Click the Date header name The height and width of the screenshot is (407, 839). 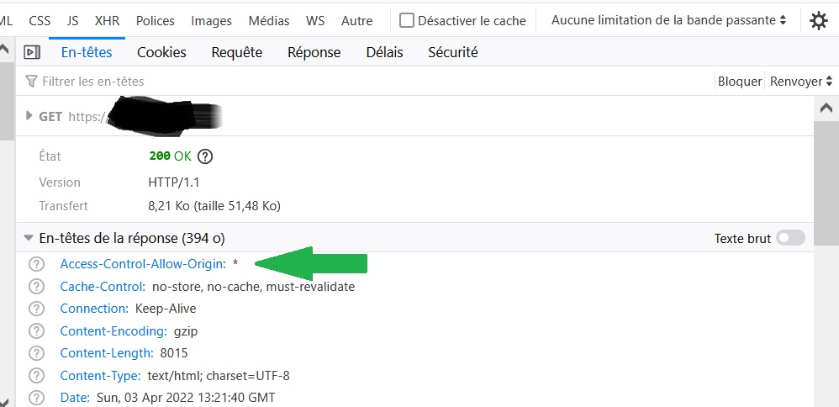coord(75,398)
